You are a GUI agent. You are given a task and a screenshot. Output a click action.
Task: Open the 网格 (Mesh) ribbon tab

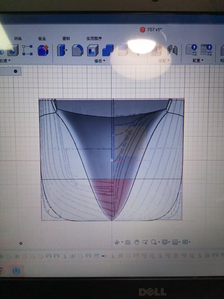18,39
